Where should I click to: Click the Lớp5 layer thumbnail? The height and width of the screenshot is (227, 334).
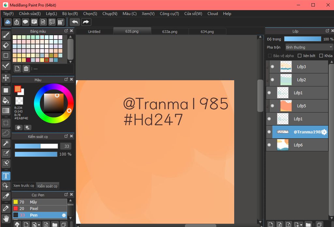tap(286, 106)
